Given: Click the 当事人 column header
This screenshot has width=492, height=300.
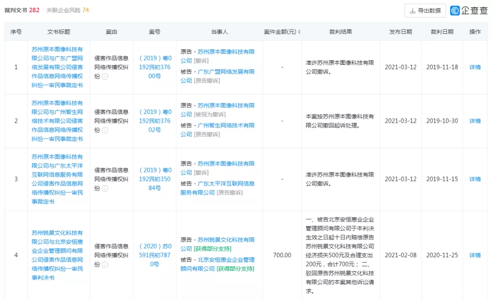Looking at the screenshot, I should 219,32.
